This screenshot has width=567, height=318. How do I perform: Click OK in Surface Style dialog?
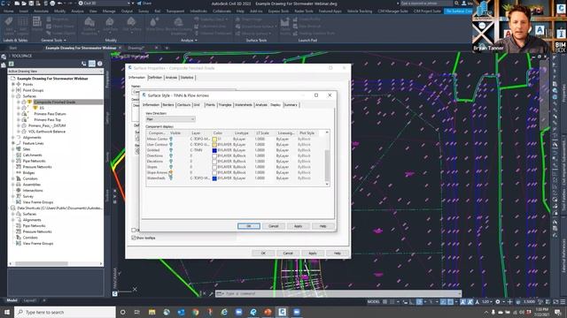tap(249, 226)
